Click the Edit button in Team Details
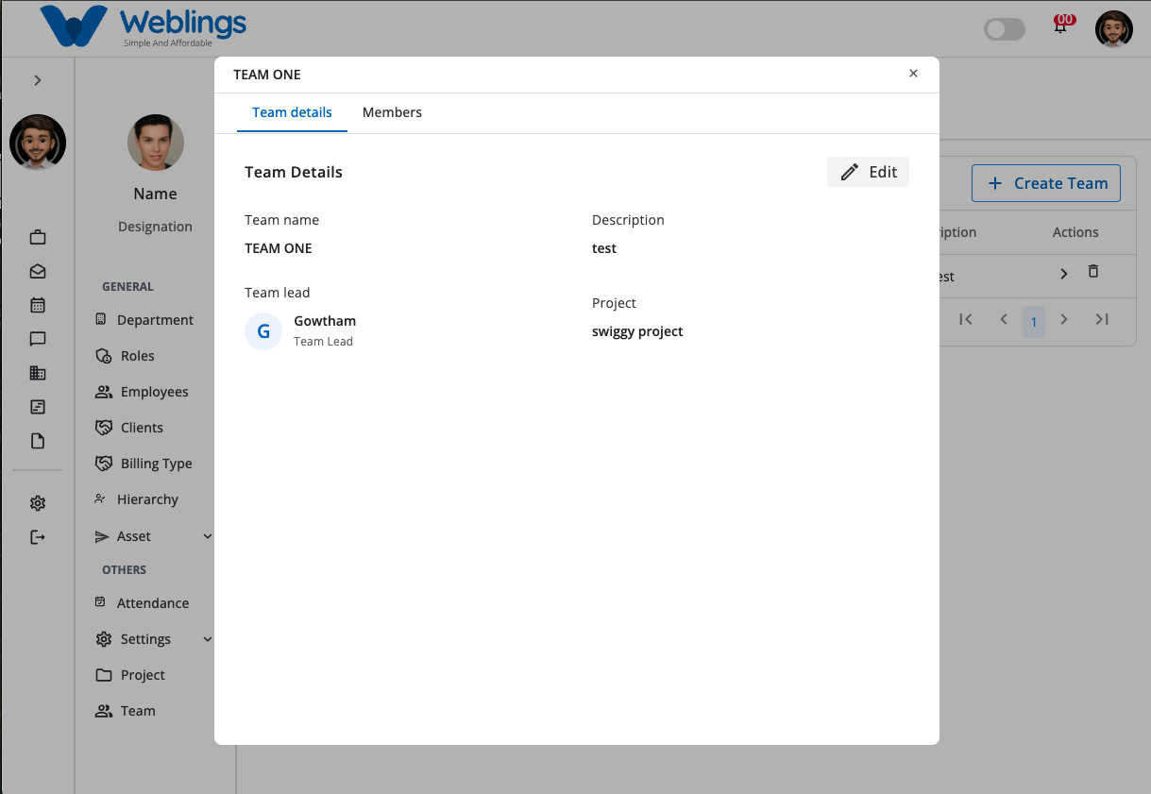 point(868,172)
